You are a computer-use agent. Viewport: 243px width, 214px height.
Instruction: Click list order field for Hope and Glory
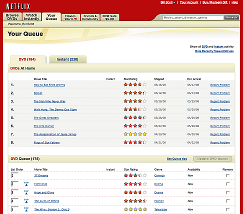(14, 192)
